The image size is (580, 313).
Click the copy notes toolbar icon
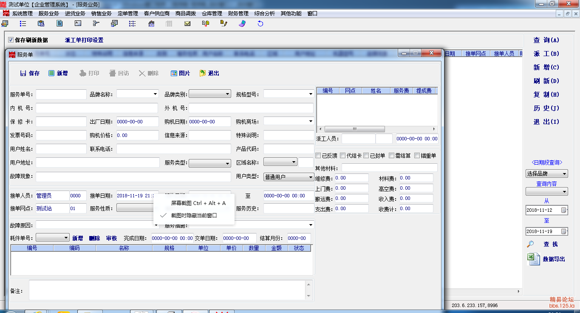pyautogui.click(x=206, y=24)
